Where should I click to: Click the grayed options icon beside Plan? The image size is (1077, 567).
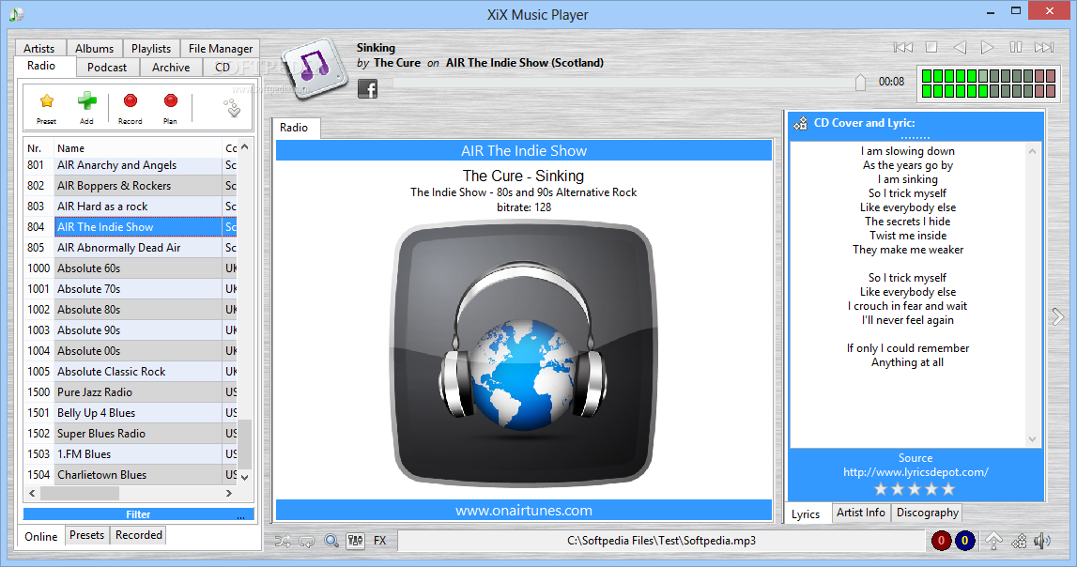point(232,107)
